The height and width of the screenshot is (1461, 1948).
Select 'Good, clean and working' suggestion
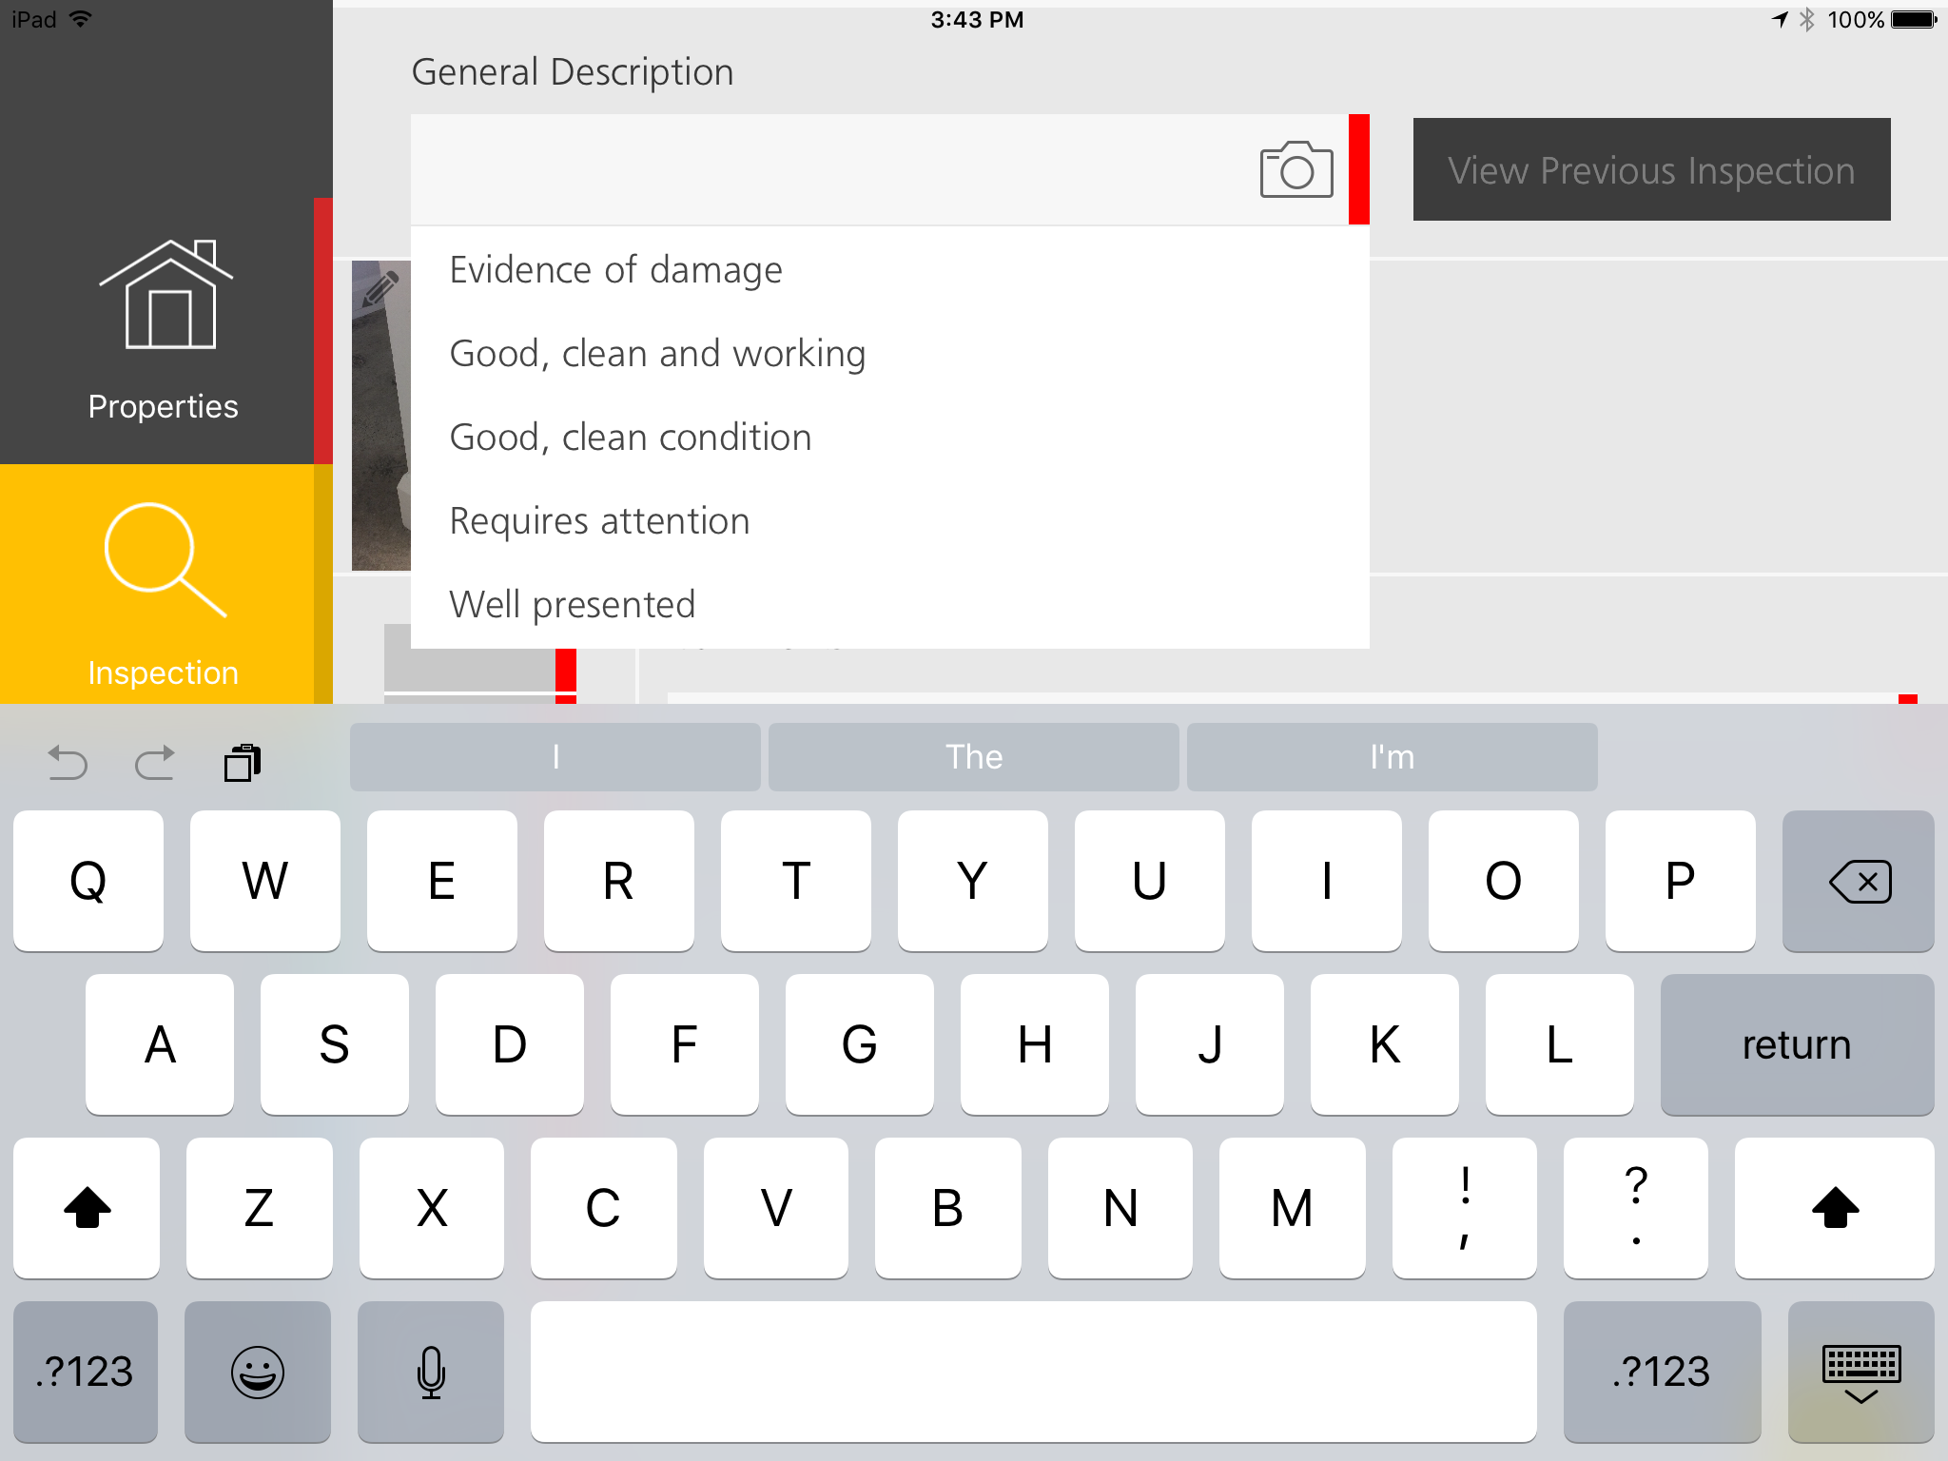(x=889, y=354)
